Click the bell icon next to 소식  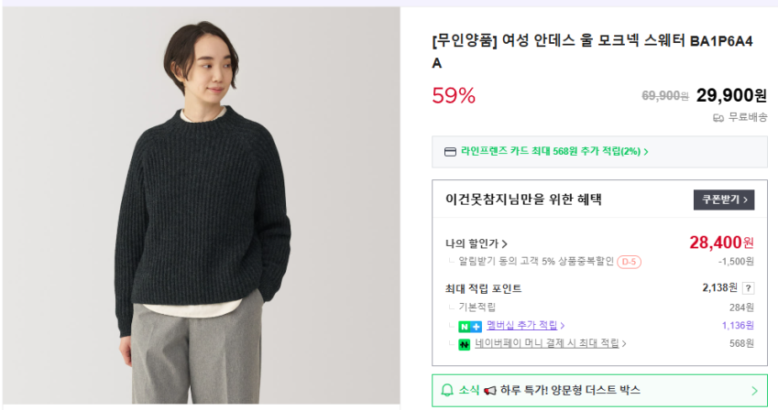pyautogui.click(x=447, y=390)
